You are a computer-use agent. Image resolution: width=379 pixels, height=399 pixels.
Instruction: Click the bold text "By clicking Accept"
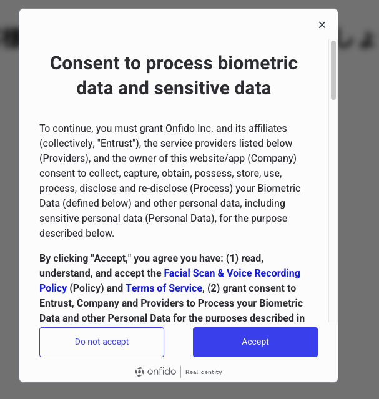pos(87,258)
